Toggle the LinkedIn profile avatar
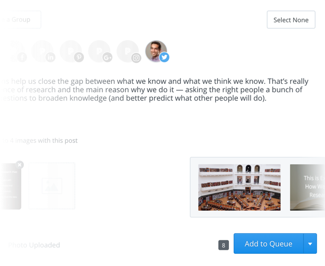 coord(42,51)
